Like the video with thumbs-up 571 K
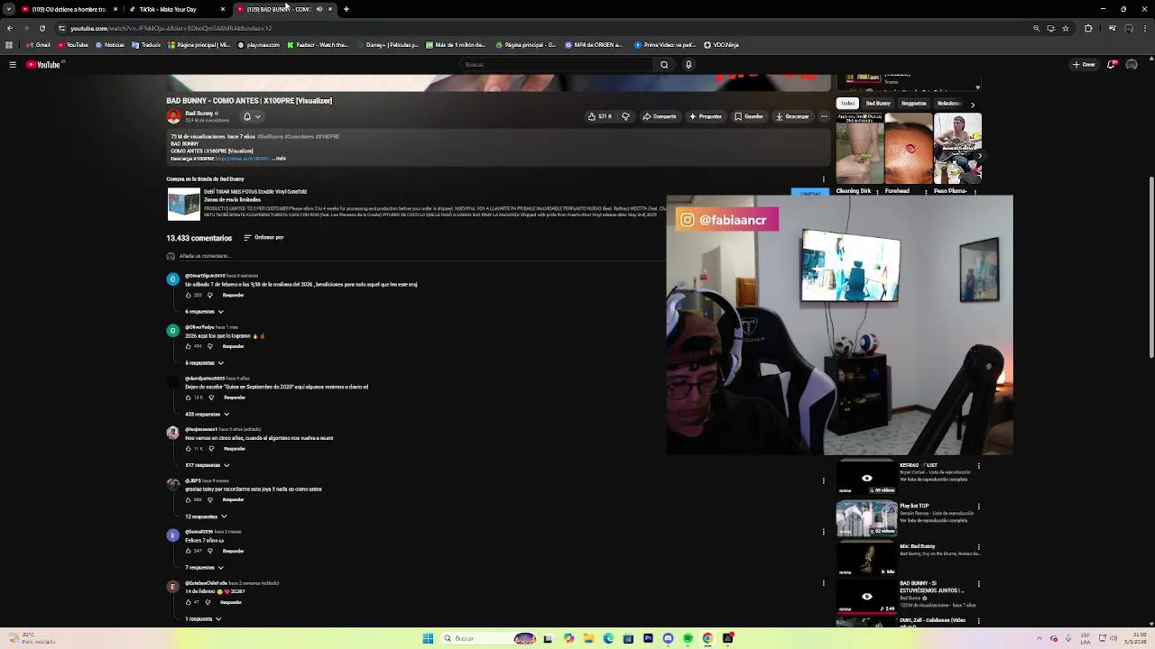 point(600,116)
